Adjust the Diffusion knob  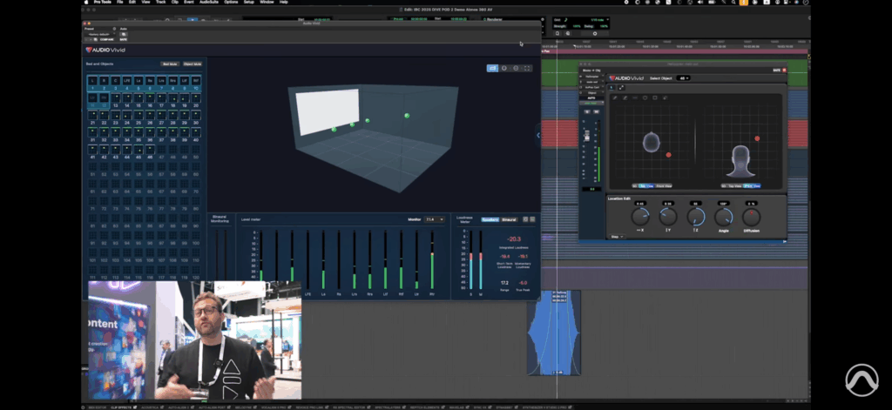(x=751, y=217)
